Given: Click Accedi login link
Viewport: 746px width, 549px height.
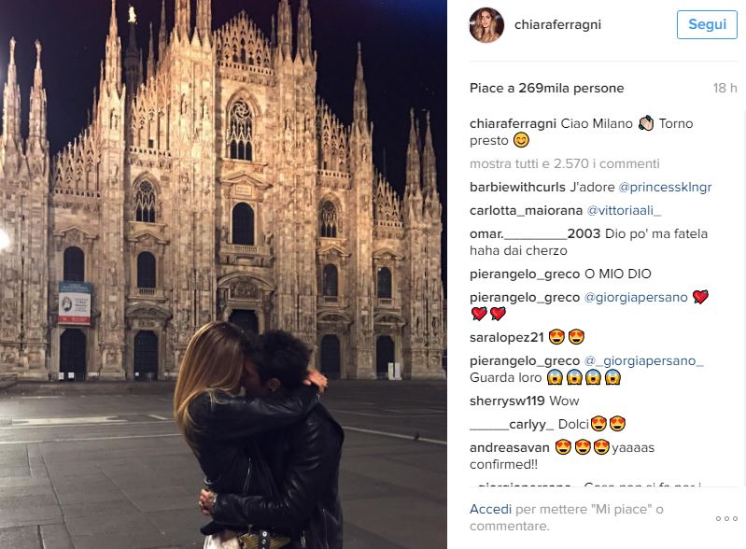Looking at the screenshot, I should coord(490,509).
